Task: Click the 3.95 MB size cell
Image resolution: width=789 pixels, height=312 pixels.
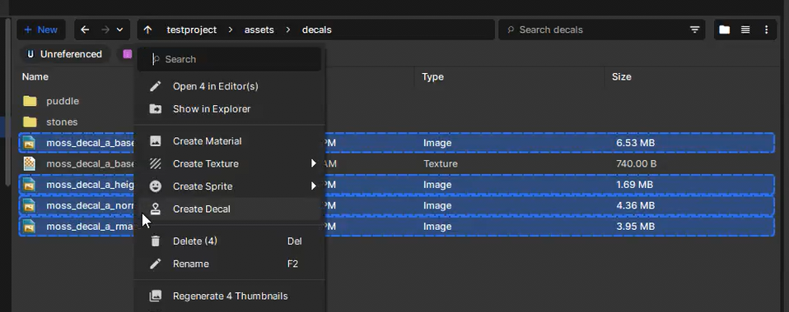Action: [x=636, y=227]
